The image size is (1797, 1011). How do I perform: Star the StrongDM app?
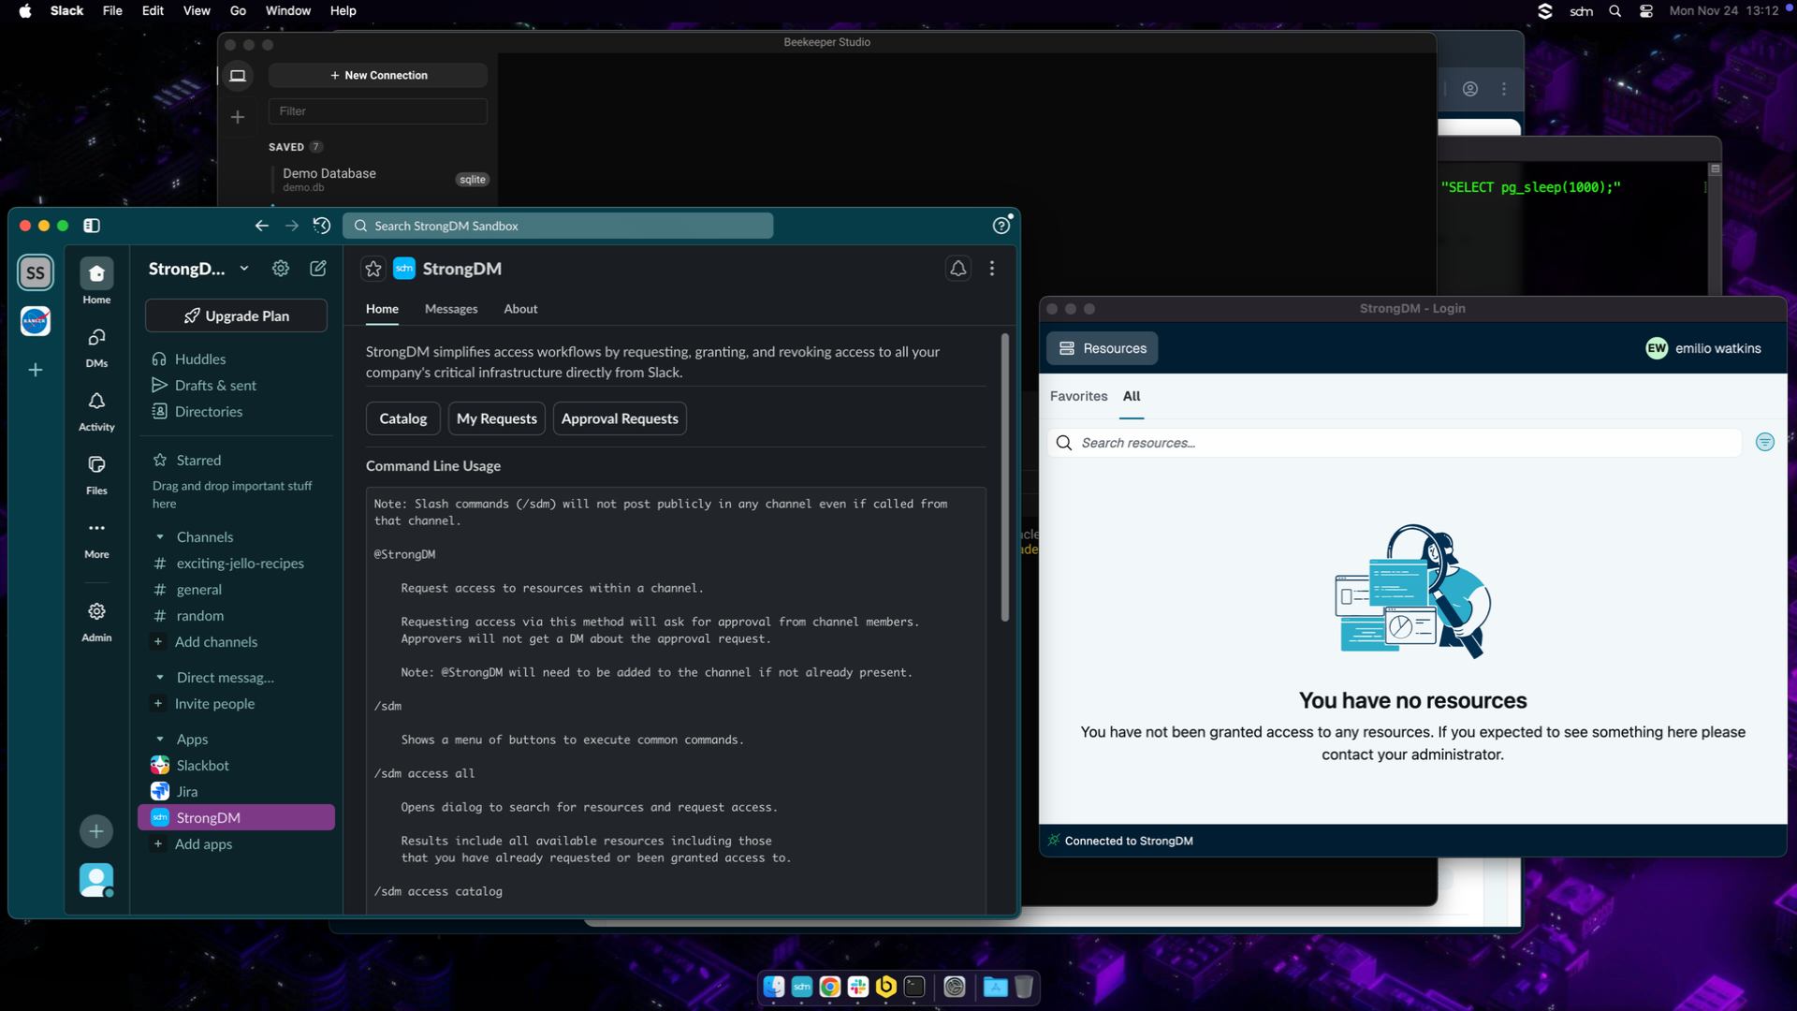point(373,270)
